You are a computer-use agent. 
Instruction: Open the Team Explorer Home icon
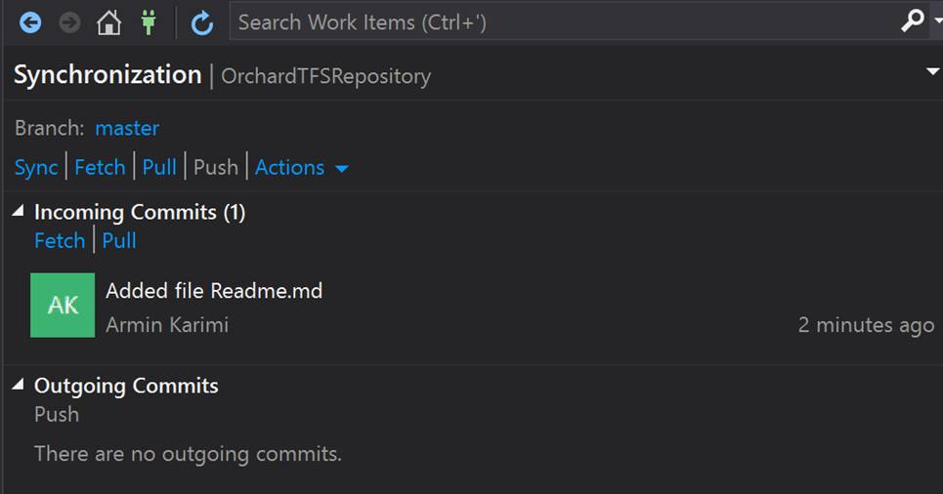tap(108, 22)
